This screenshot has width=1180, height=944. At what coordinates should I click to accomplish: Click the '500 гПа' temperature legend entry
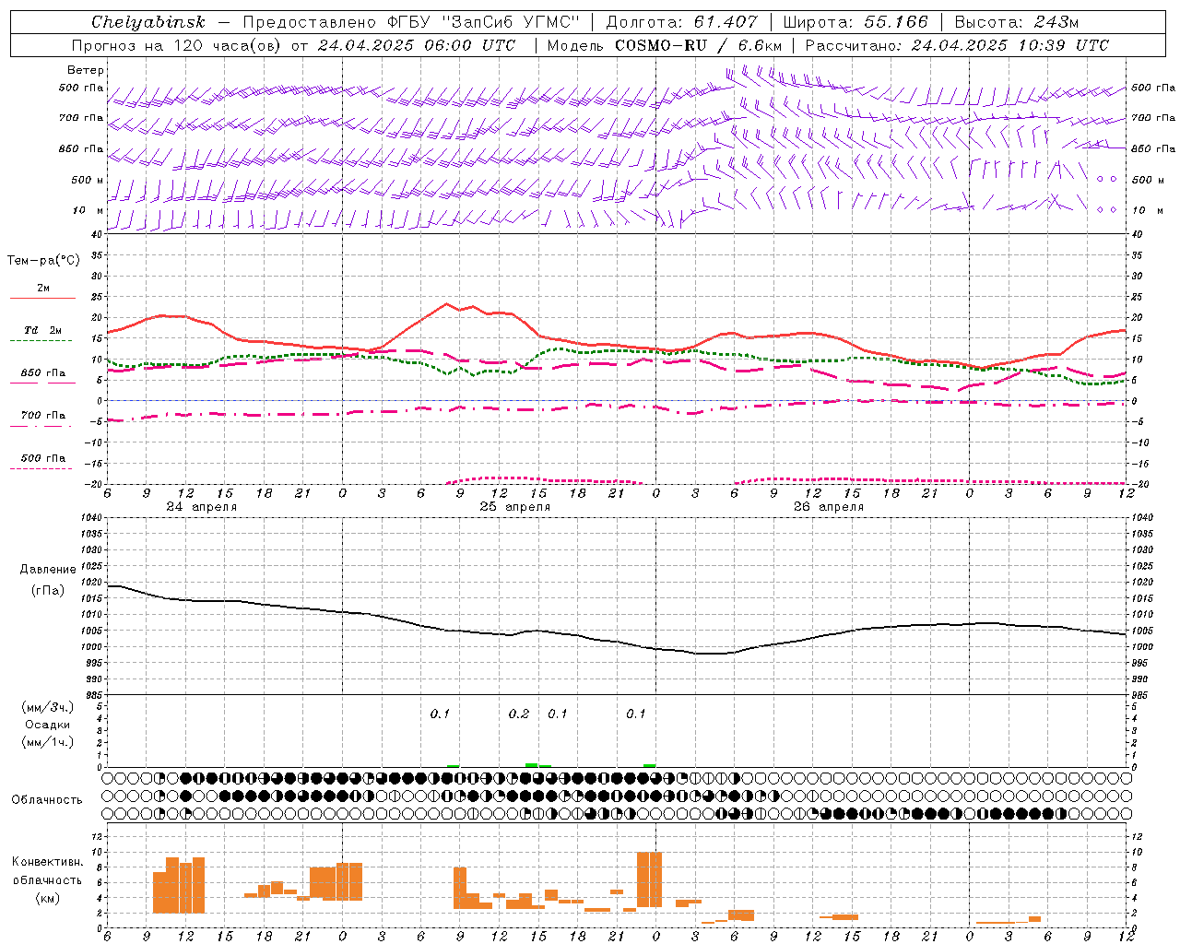pyautogui.click(x=43, y=458)
